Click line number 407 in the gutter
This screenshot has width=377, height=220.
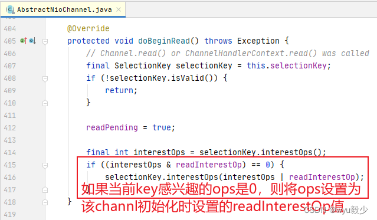(10, 65)
